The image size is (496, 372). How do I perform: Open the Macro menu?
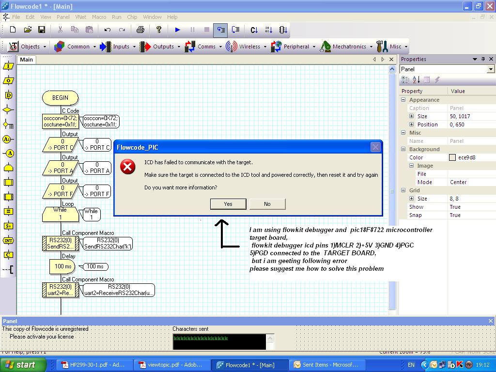pyautogui.click(x=99, y=17)
